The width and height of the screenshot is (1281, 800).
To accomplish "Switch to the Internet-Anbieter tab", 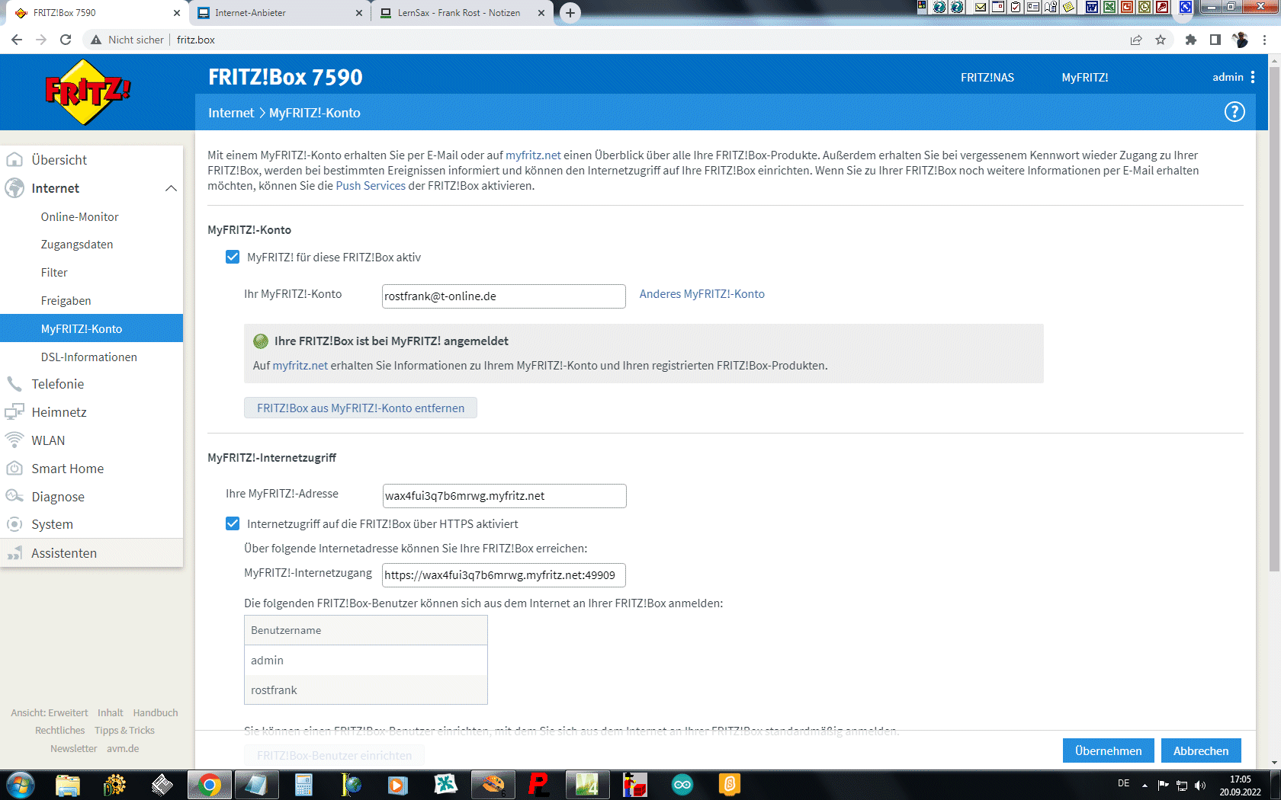I will [x=278, y=13].
